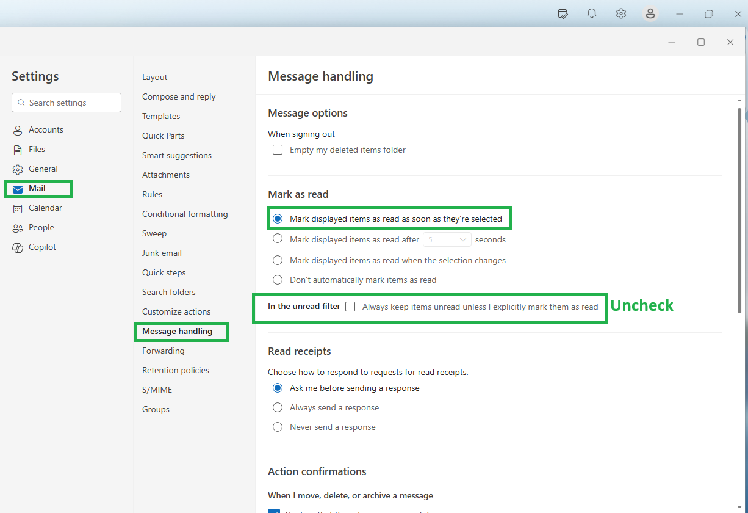Click the General gear icon
748x513 pixels.
[18, 169]
